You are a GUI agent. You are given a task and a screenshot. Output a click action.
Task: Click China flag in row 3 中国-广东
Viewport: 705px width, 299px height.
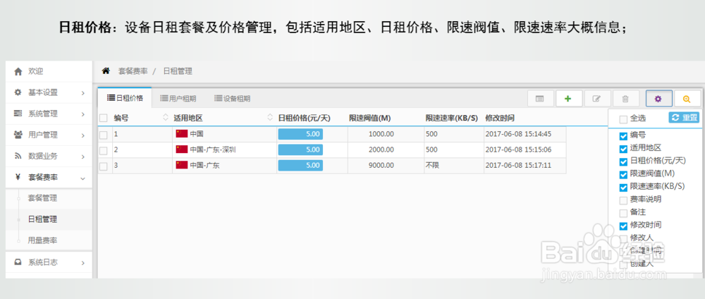[x=182, y=165]
